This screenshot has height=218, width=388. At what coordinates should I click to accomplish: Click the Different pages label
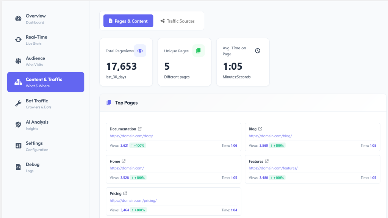pos(177,77)
